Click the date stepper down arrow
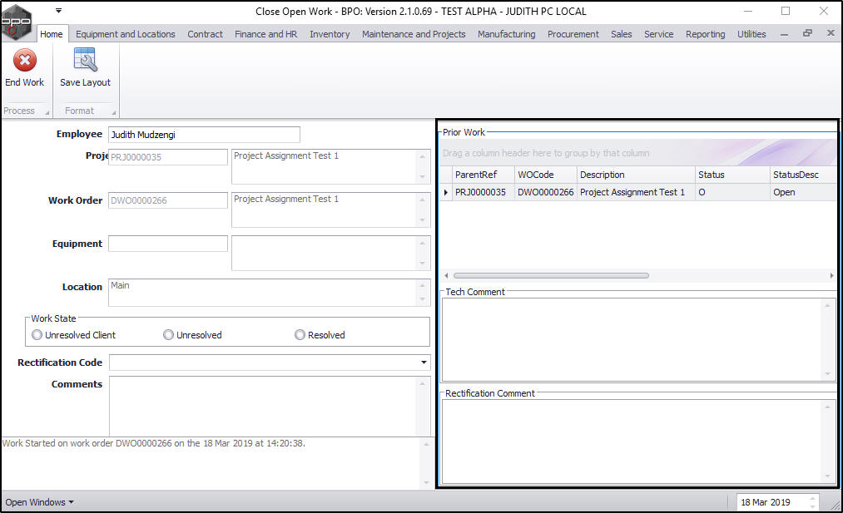 pyautogui.click(x=813, y=506)
